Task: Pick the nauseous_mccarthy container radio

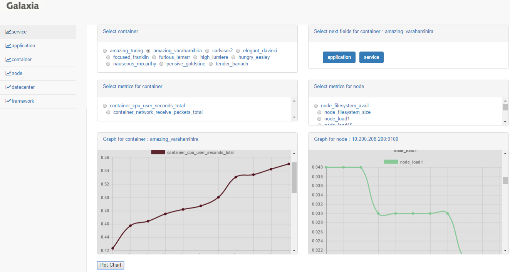Action: point(108,64)
